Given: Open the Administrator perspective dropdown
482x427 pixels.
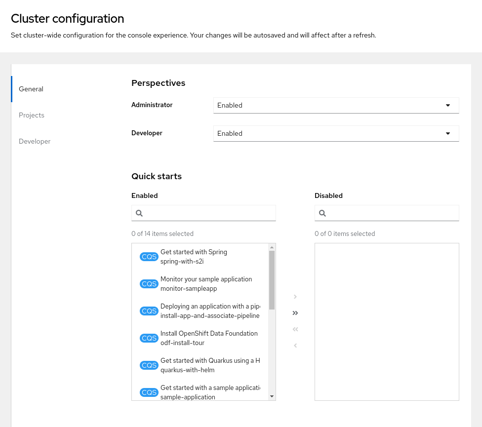Looking at the screenshot, I should [336, 105].
